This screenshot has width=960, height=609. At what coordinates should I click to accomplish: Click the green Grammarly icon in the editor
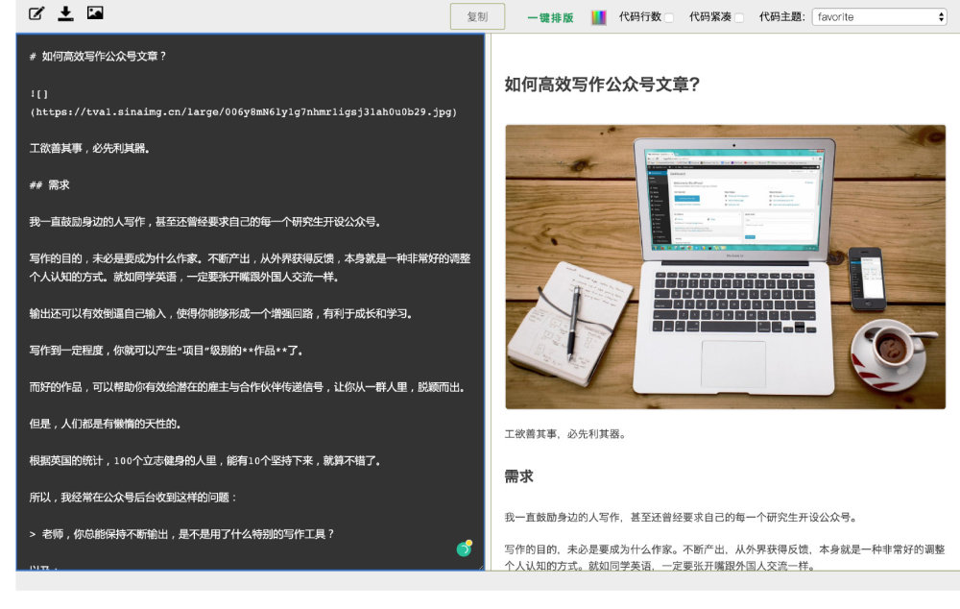464,548
